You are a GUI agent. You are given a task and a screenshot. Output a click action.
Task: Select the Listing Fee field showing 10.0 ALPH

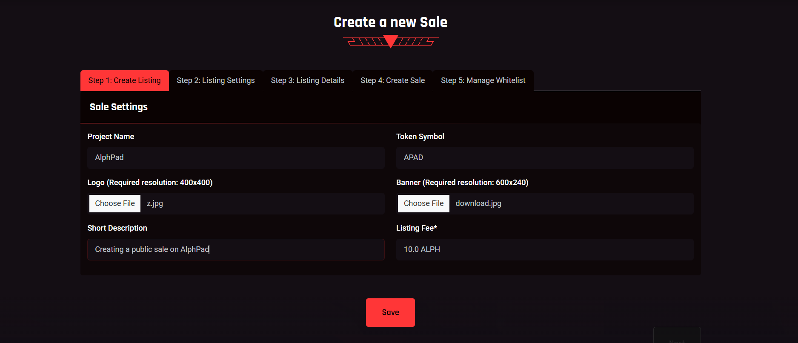pos(544,249)
